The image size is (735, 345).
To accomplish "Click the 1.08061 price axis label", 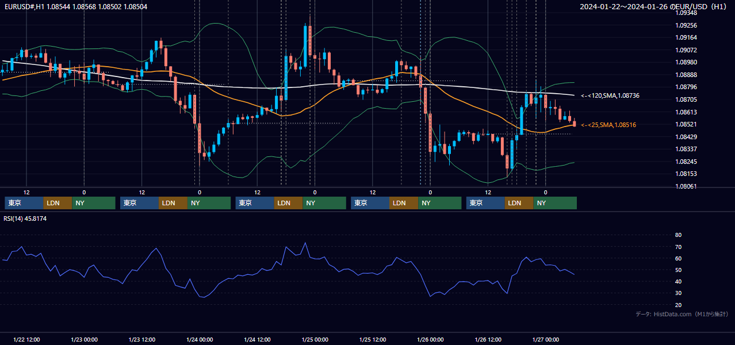I will (x=686, y=186).
